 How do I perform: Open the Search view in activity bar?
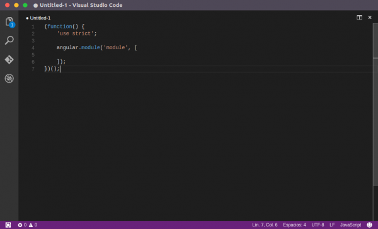click(x=9, y=40)
